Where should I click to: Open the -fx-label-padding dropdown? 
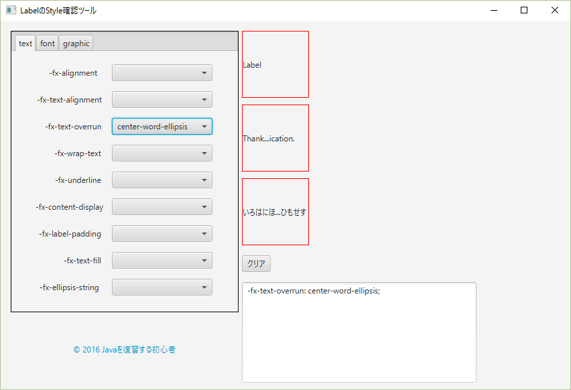(x=162, y=233)
